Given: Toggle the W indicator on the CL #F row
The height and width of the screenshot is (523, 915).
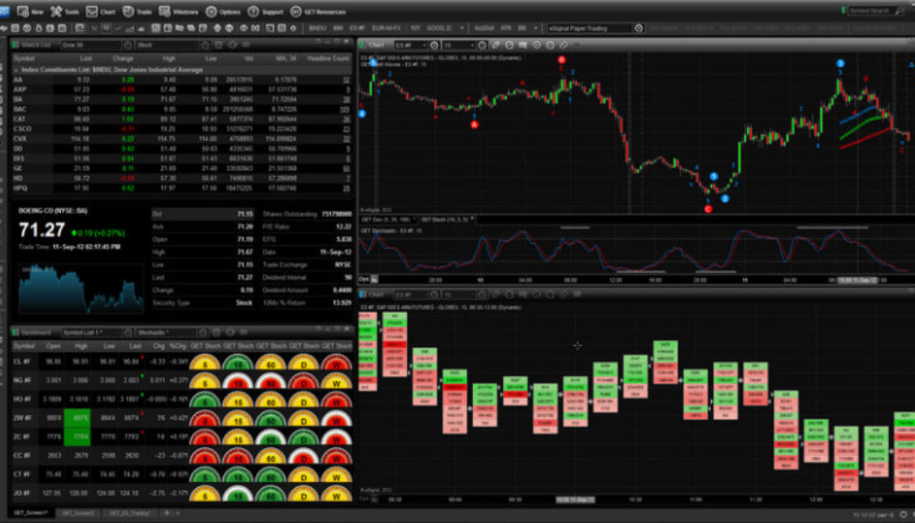Looking at the screenshot, I should pyautogui.click(x=337, y=363).
